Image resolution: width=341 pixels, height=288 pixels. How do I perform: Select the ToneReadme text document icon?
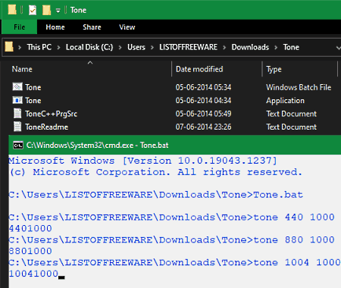17,127
